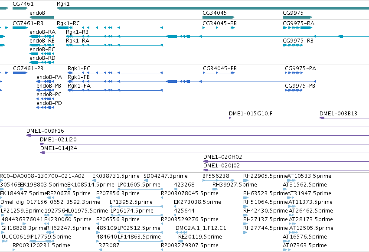Click the endoB-RB transcript label

(42, 41)
